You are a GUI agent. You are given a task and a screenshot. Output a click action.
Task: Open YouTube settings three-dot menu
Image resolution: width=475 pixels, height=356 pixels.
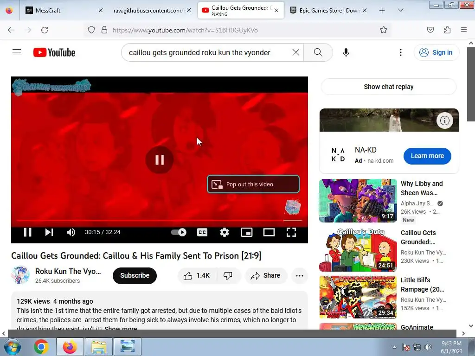pos(400,52)
